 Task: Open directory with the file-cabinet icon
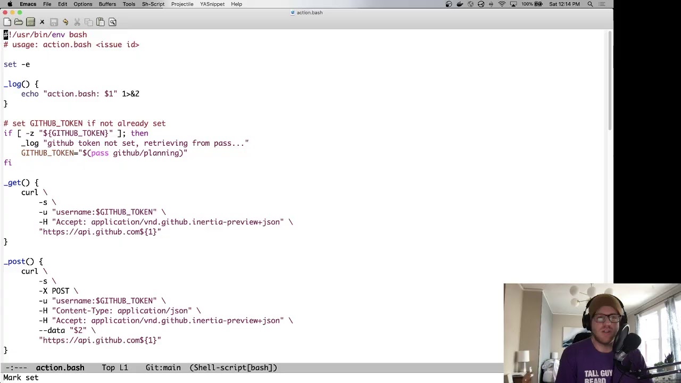coord(30,22)
